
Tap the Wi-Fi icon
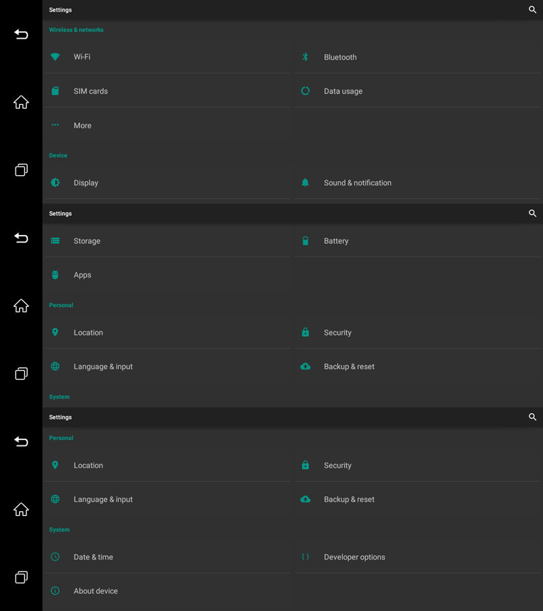[x=56, y=57]
